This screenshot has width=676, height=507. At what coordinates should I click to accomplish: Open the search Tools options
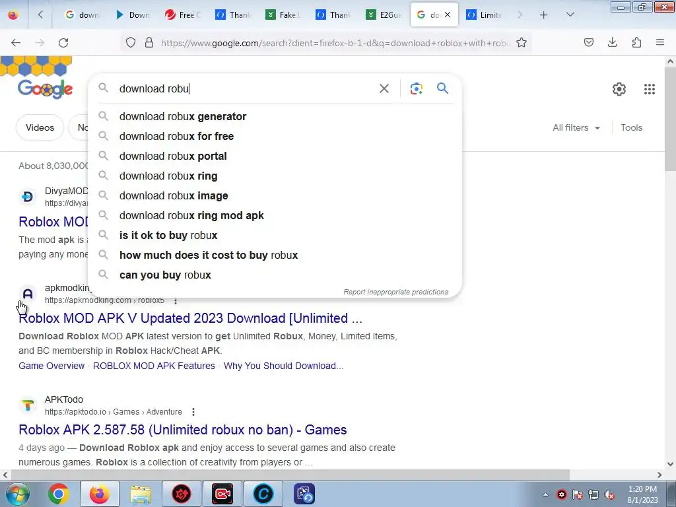(x=631, y=127)
